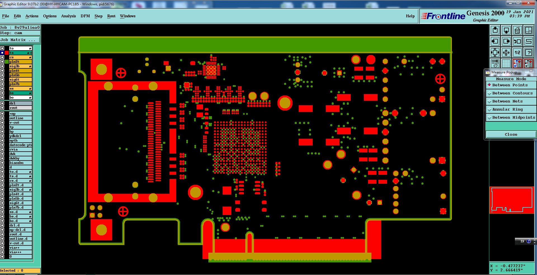
Task: Click the Selected : 0 status field
Action: point(20,271)
